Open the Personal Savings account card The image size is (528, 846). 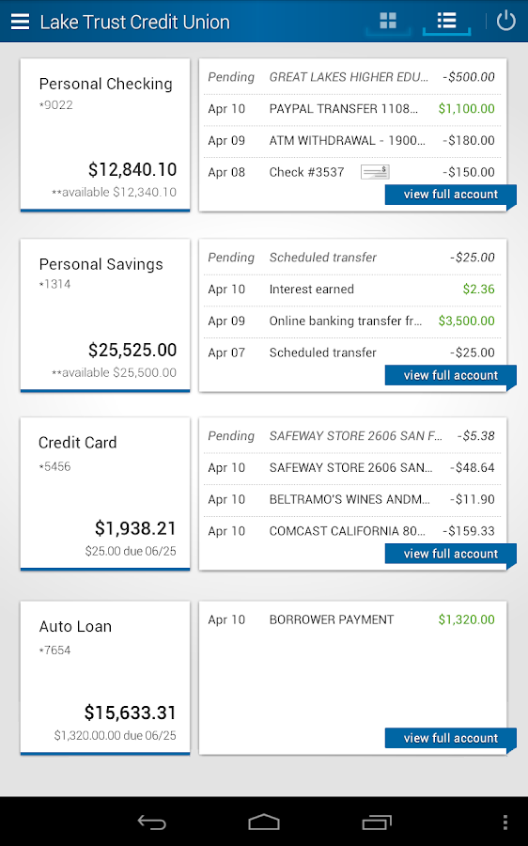point(105,315)
